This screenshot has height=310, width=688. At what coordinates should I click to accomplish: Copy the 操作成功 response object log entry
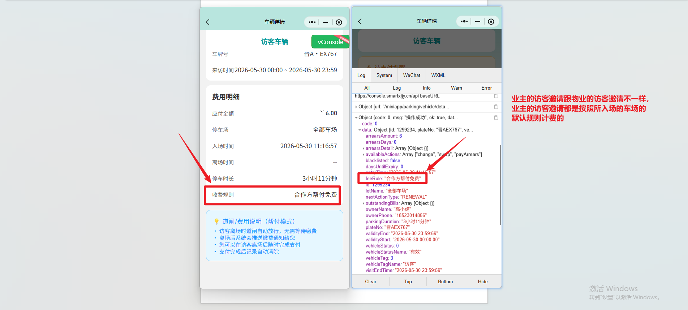(496, 117)
